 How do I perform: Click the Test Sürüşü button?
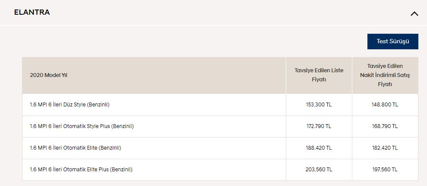click(393, 42)
